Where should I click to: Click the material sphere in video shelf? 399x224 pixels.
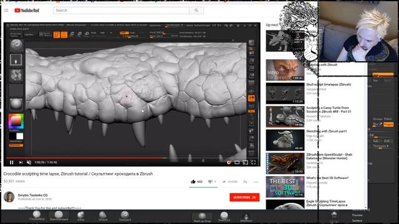click(16, 104)
